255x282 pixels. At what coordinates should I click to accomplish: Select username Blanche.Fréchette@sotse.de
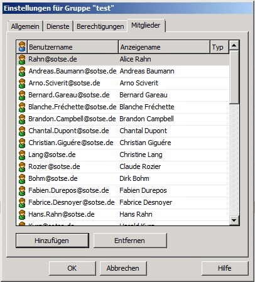(x=72, y=107)
